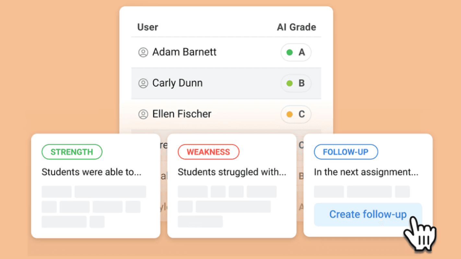Viewport: 461px width, 259px height.
Task: Click the user avatar icon beside Carly Dunn
Action: (143, 83)
